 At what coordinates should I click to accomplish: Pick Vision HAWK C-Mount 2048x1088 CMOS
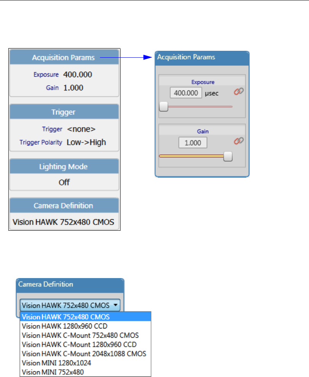coord(85,354)
